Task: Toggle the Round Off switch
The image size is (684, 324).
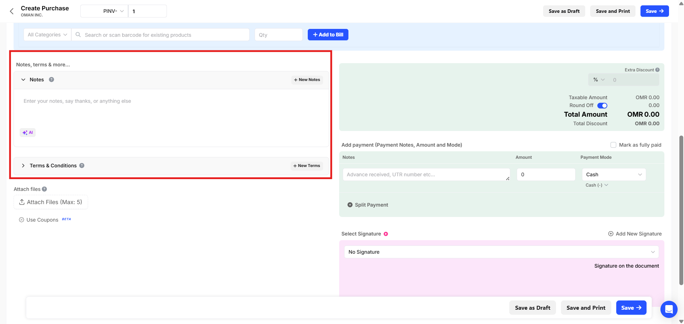Action: tap(602, 106)
